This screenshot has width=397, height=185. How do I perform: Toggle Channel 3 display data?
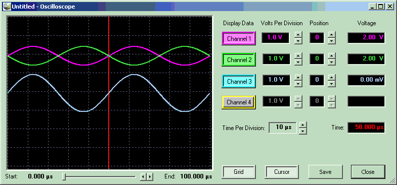click(239, 81)
